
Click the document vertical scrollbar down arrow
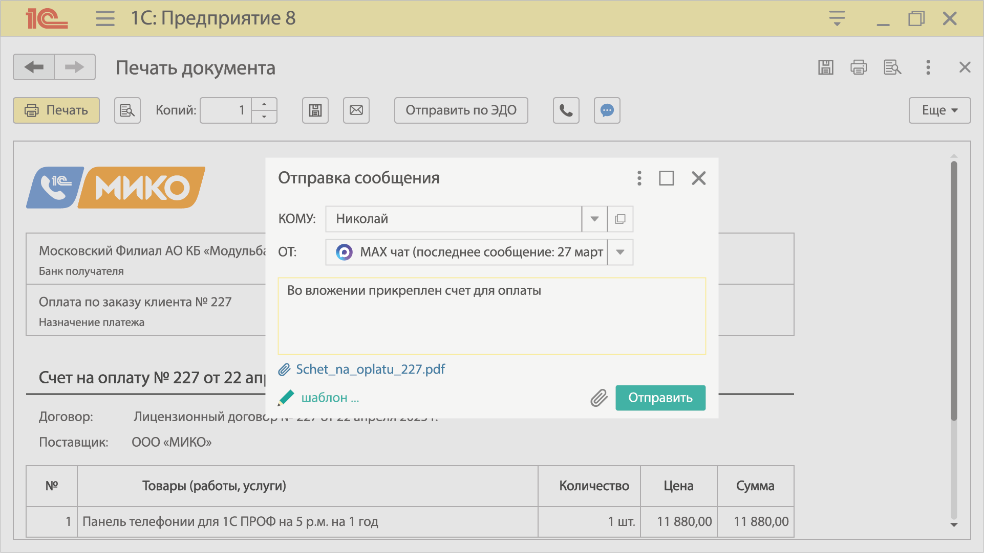(954, 525)
